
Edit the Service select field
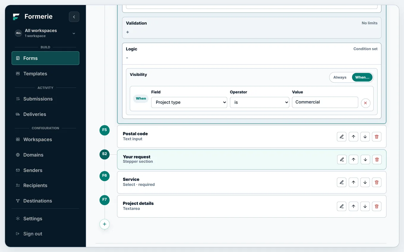[342, 182]
